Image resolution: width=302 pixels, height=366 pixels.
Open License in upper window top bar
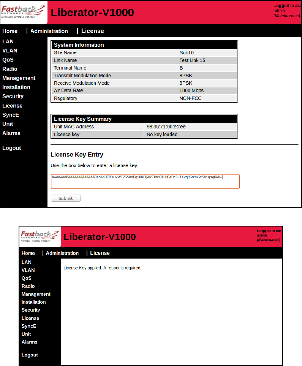tap(92, 31)
